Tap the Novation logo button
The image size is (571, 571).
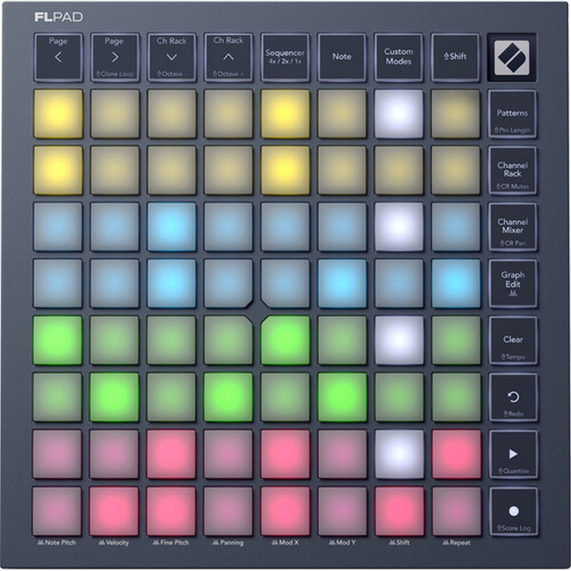pos(512,57)
